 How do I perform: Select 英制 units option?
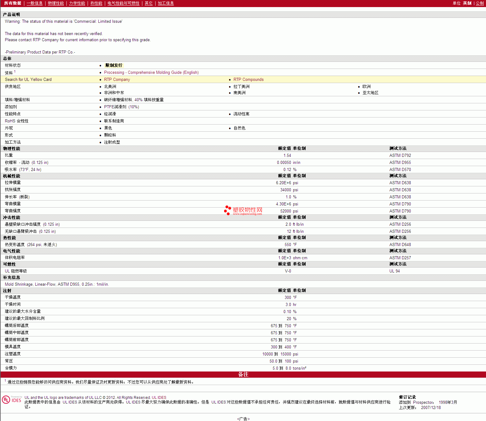point(467,3)
